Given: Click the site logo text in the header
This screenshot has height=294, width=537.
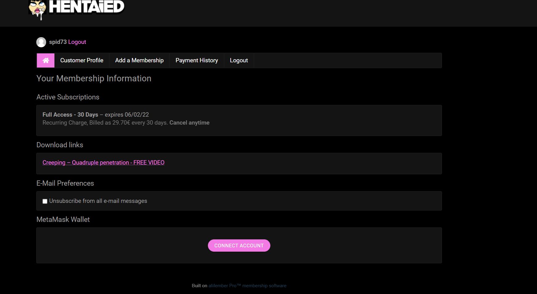Looking at the screenshot, I should pyautogui.click(x=87, y=7).
